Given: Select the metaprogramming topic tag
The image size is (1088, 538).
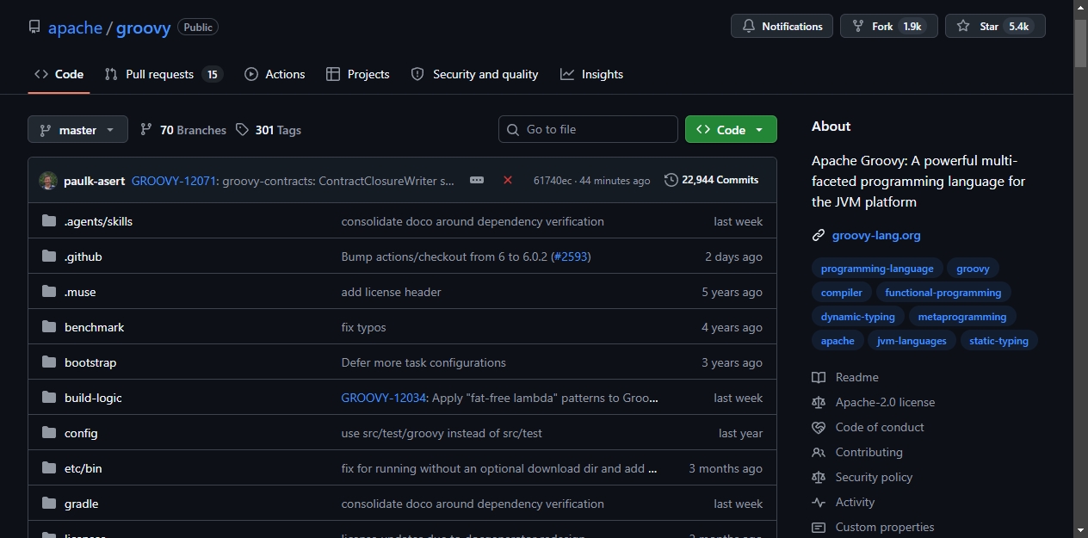Looking at the screenshot, I should click(961, 317).
